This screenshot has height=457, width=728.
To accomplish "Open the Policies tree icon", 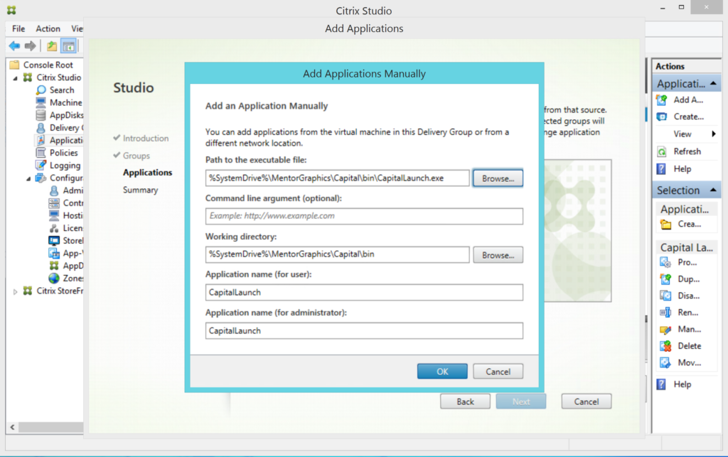I will click(x=41, y=153).
